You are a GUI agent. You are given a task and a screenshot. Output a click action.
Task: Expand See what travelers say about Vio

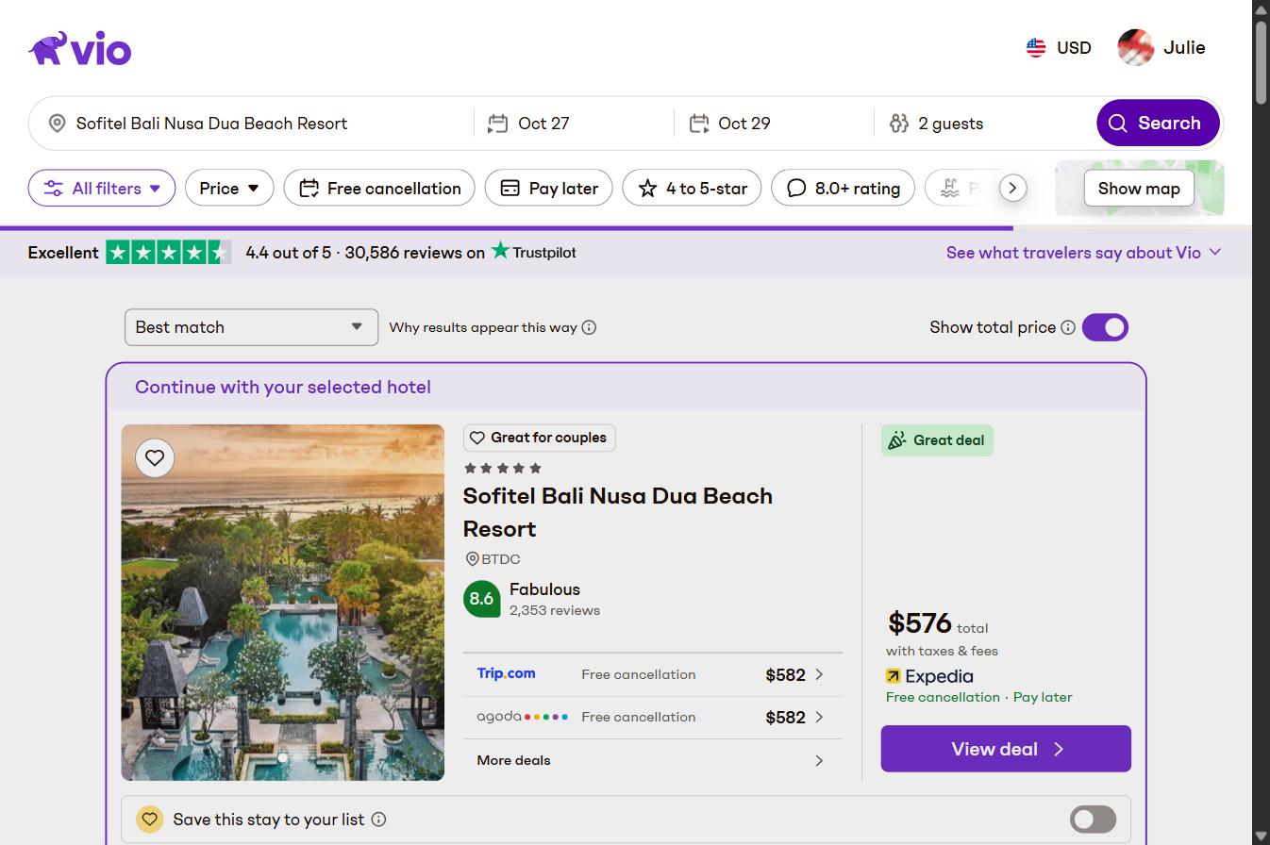[x=1084, y=252]
